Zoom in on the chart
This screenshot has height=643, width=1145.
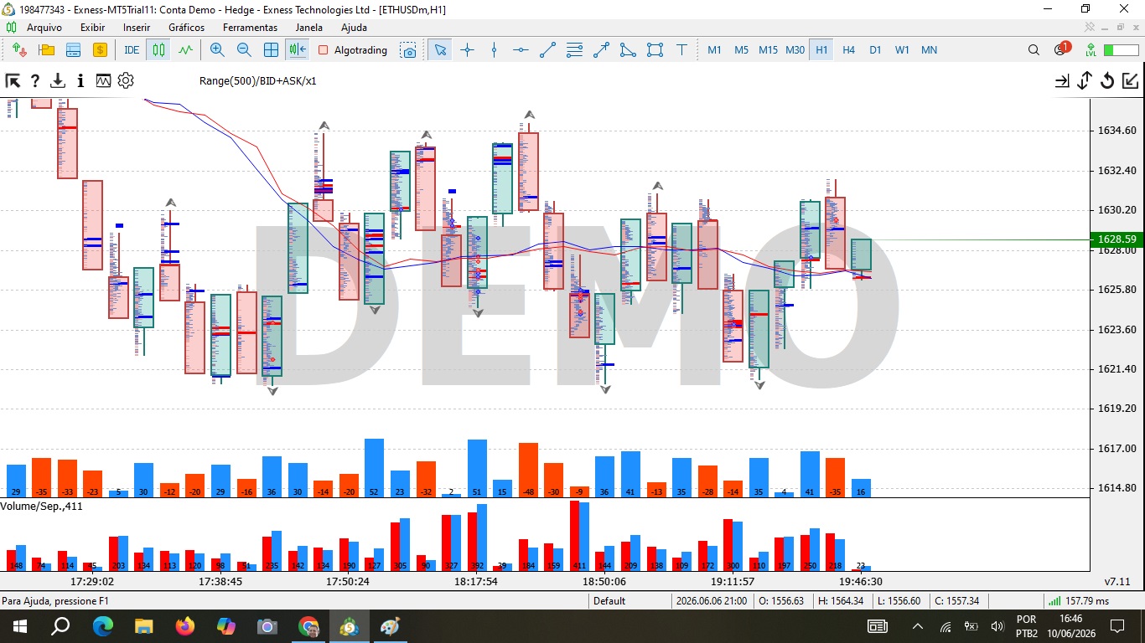pyautogui.click(x=217, y=50)
